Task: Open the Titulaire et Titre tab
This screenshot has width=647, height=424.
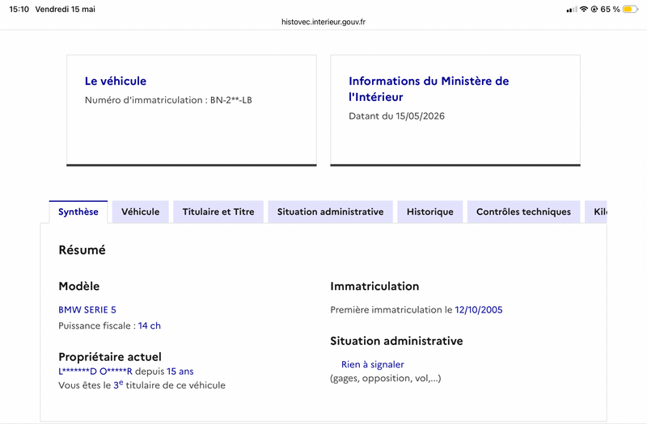Action: coord(218,212)
